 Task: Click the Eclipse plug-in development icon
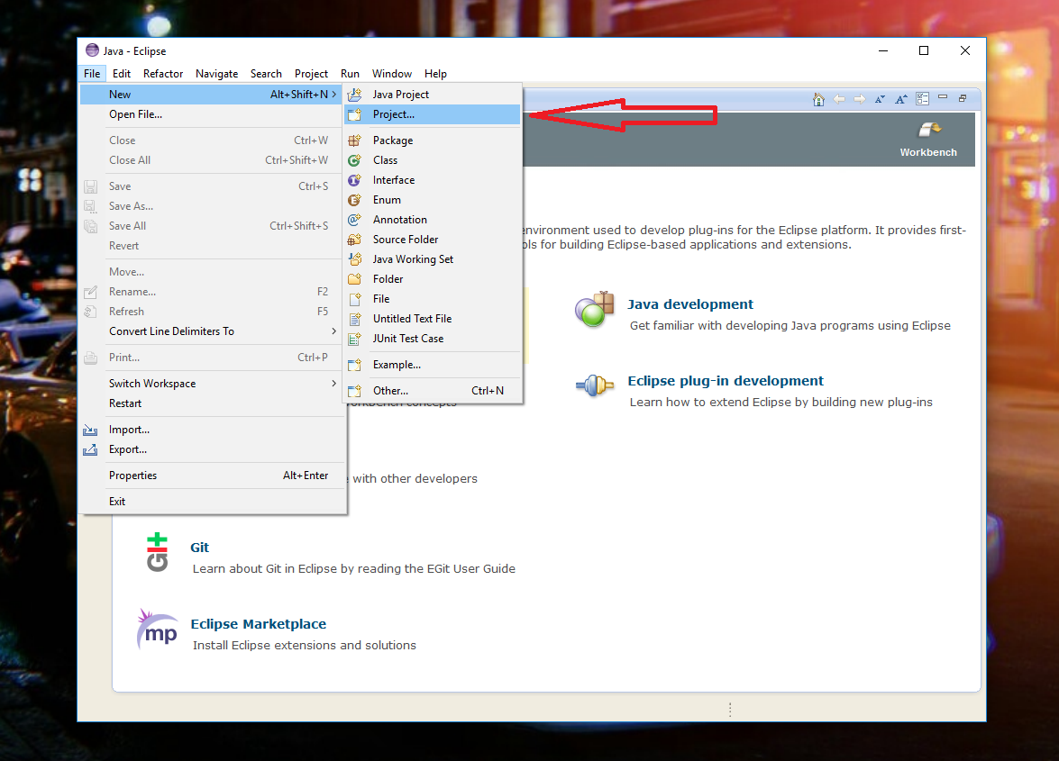pyautogui.click(x=594, y=385)
